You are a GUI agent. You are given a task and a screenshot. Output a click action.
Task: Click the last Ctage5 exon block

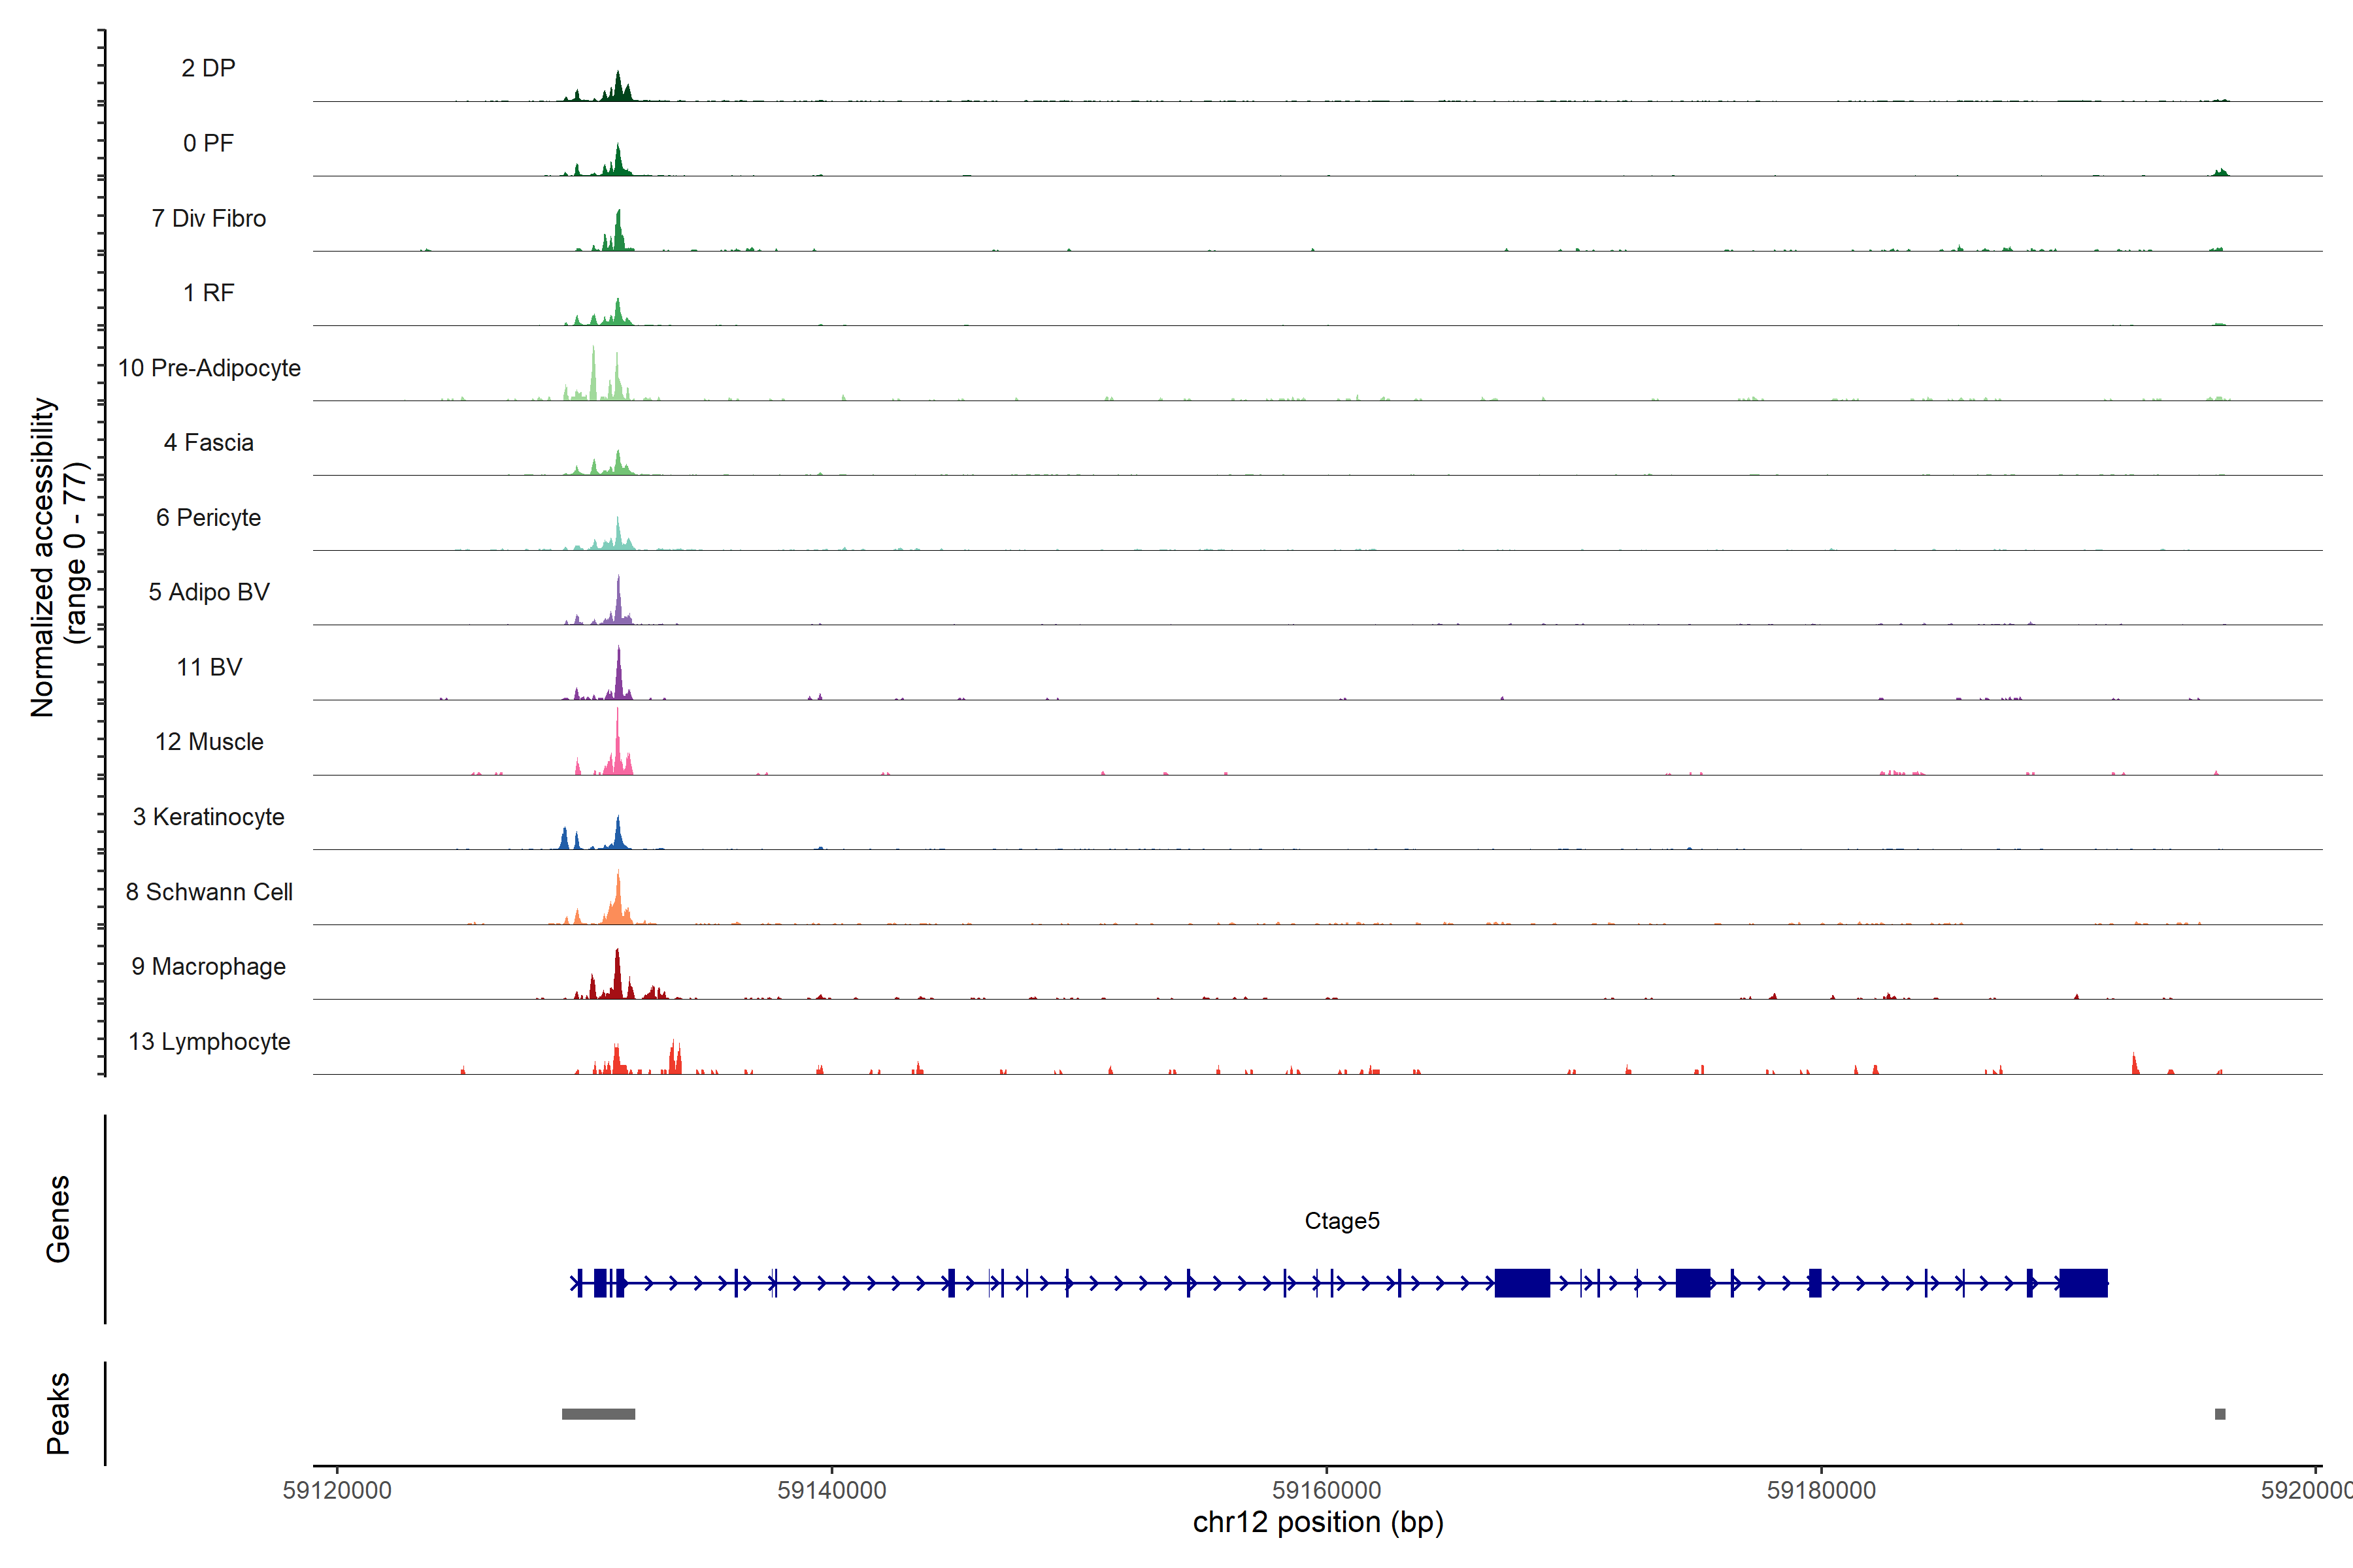[2083, 1282]
